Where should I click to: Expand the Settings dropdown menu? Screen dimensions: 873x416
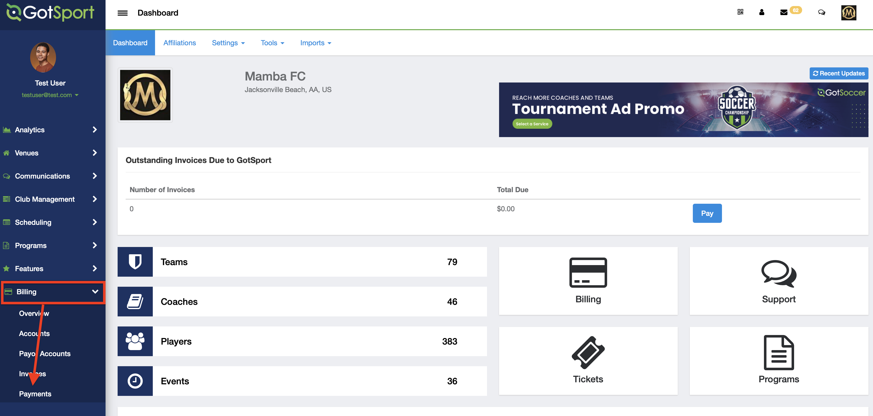(228, 43)
